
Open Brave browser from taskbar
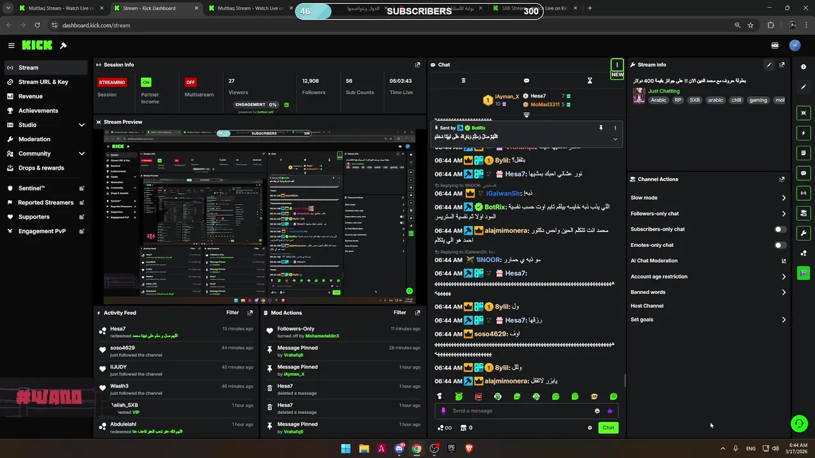(469, 448)
